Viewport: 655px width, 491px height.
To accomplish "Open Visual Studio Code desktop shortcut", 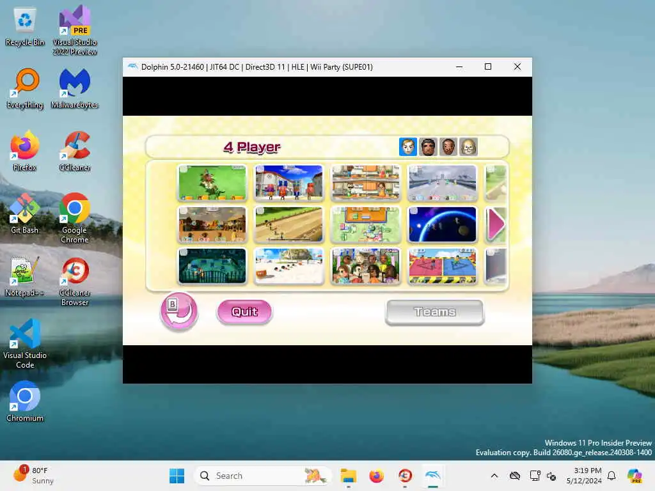I will [x=25, y=343].
